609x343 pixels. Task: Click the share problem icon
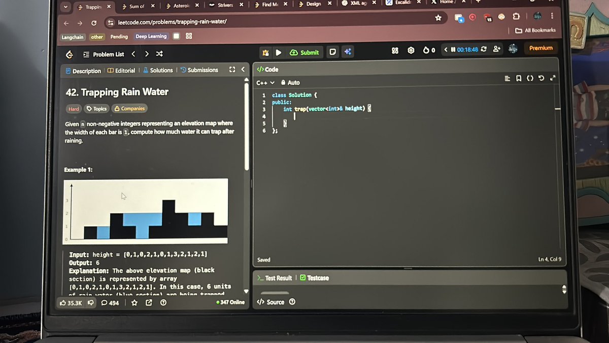[x=149, y=303]
